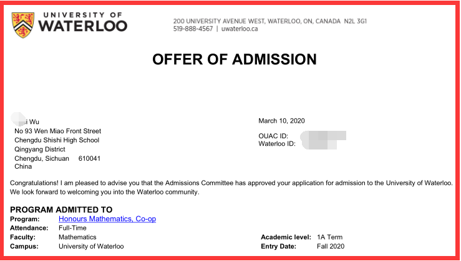Click the uwaterloo.ca website text

[239, 29]
